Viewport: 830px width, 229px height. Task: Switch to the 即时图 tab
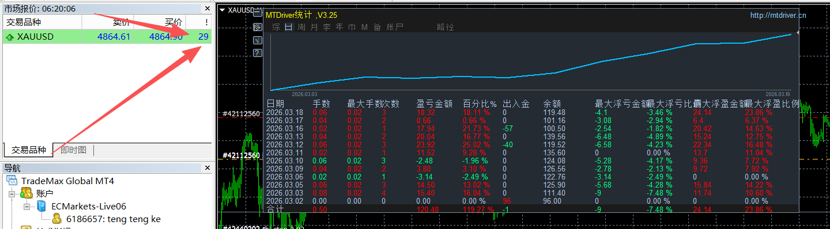74,150
